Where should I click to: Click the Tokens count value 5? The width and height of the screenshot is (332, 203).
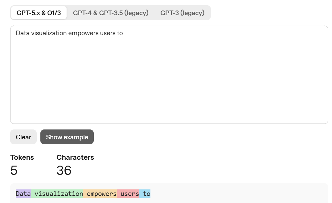click(14, 170)
